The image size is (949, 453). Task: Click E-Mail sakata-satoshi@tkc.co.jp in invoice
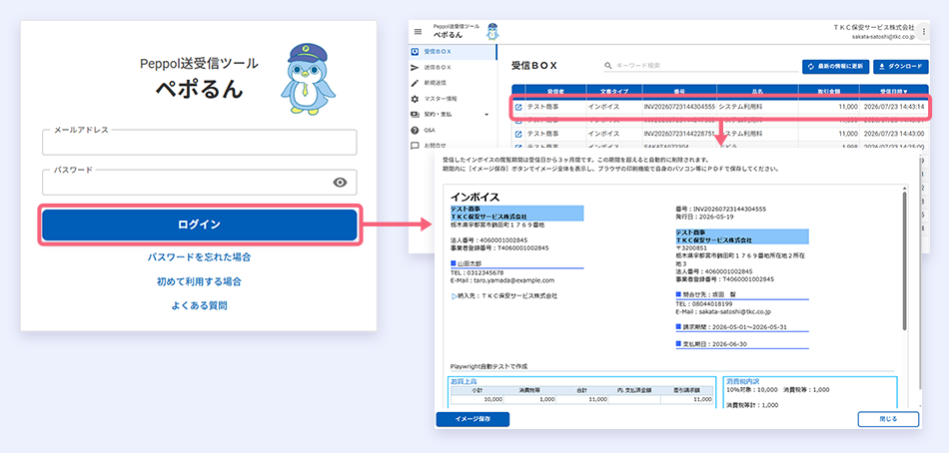click(722, 311)
